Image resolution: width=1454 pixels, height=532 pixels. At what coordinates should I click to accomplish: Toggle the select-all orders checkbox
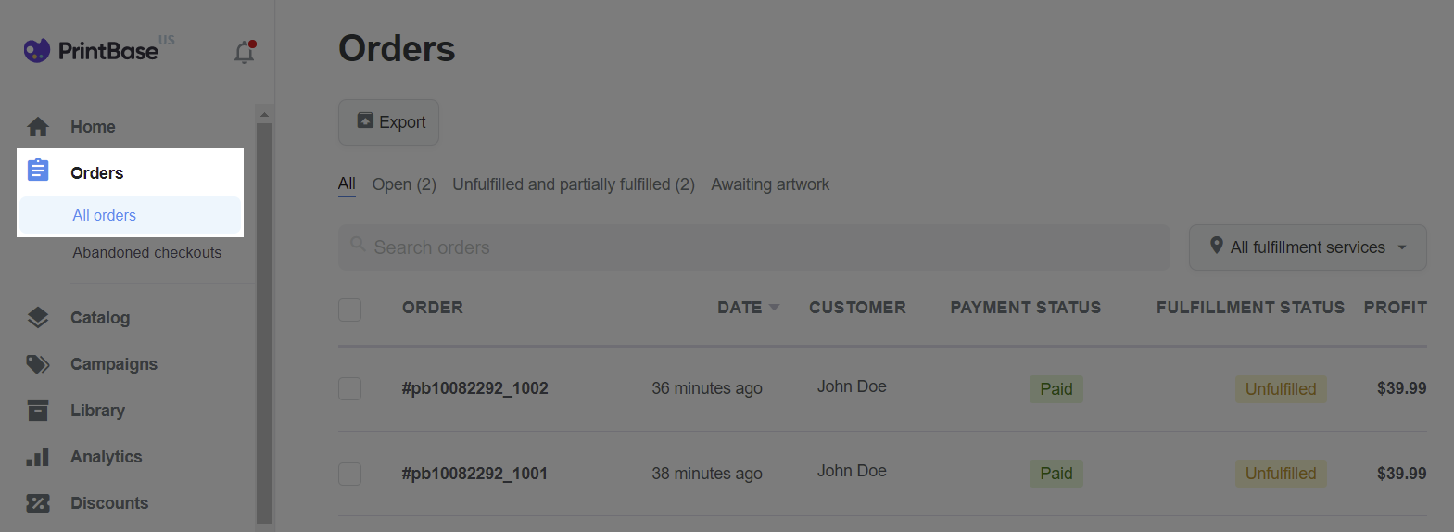[x=349, y=310]
